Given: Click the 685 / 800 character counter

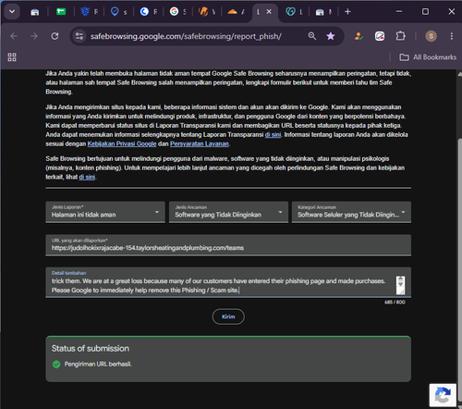Looking at the screenshot, I should [x=395, y=303].
